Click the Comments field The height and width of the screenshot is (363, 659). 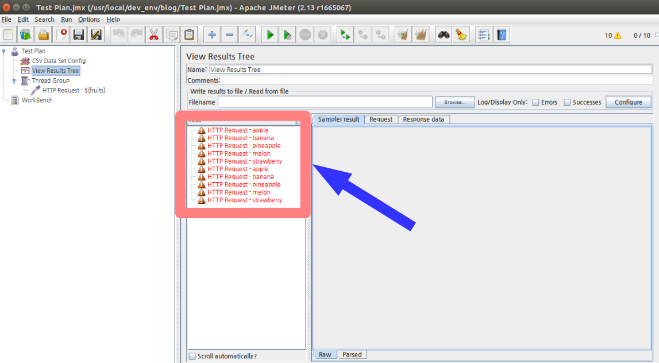click(436, 80)
